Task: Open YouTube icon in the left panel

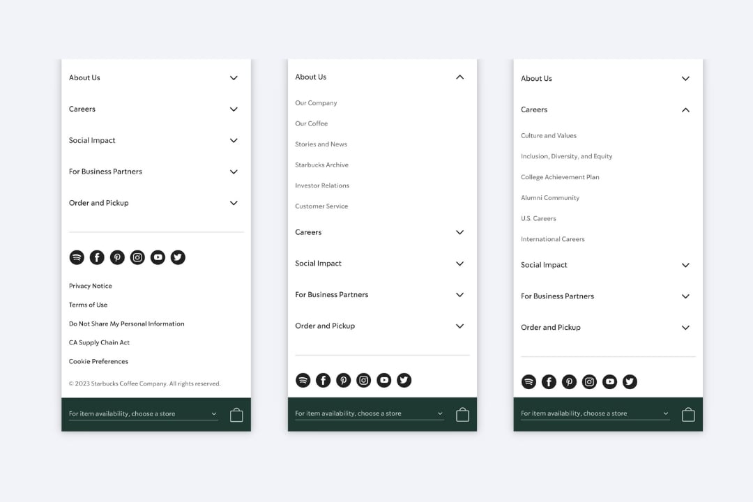Action: click(158, 257)
